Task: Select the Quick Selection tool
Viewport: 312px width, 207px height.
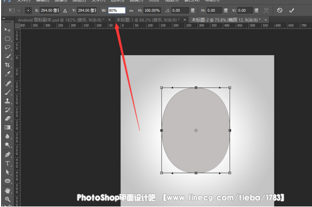Action: (8, 56)
